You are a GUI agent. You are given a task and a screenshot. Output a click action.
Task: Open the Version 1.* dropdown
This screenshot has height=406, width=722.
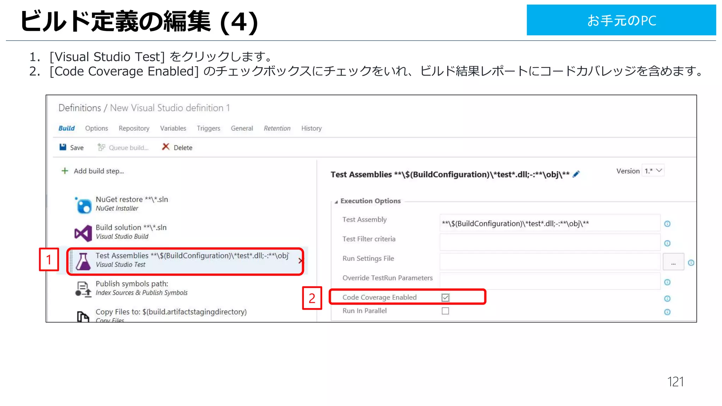(x=653, y=171)
